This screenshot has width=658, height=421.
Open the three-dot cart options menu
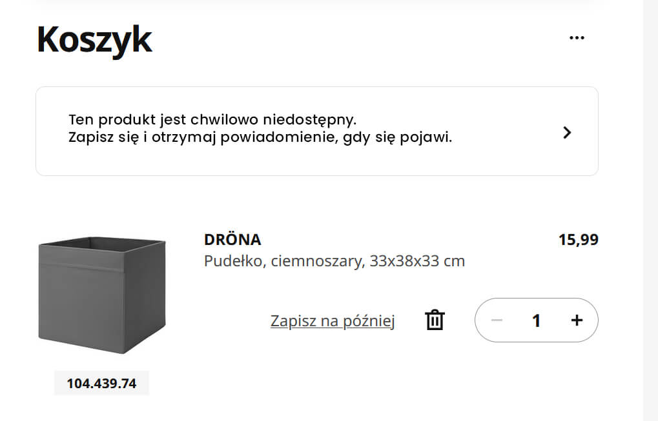[577, 38]
